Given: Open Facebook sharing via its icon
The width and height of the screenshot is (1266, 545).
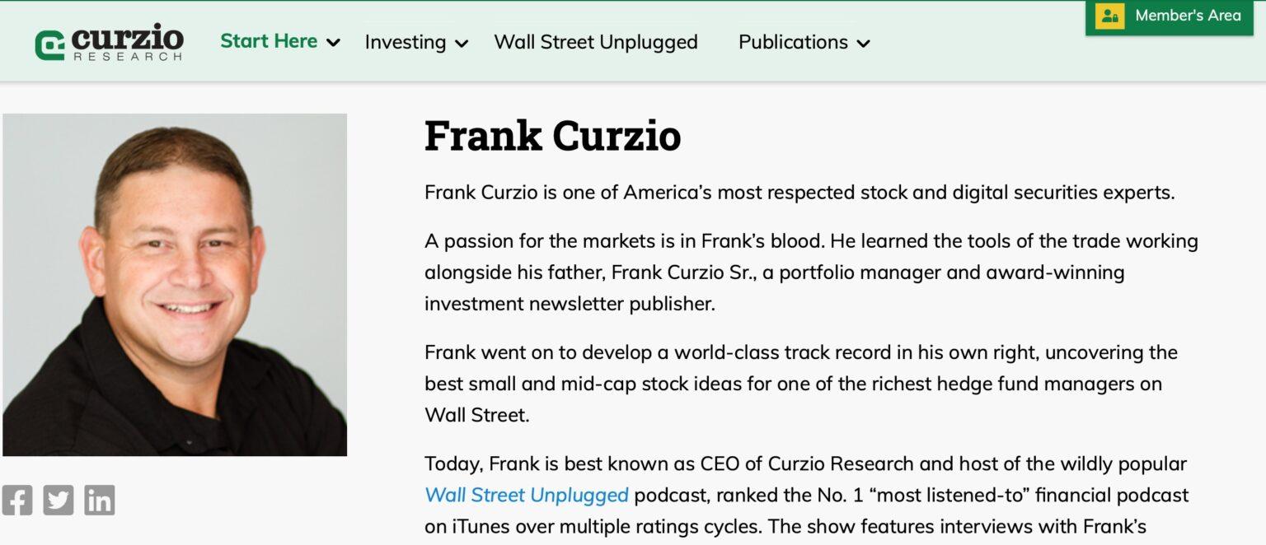Looking at the screenshot, I should pyautogui.click(x=19, y=499).
